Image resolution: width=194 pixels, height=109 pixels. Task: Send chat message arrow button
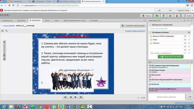[x=190, y=97]
